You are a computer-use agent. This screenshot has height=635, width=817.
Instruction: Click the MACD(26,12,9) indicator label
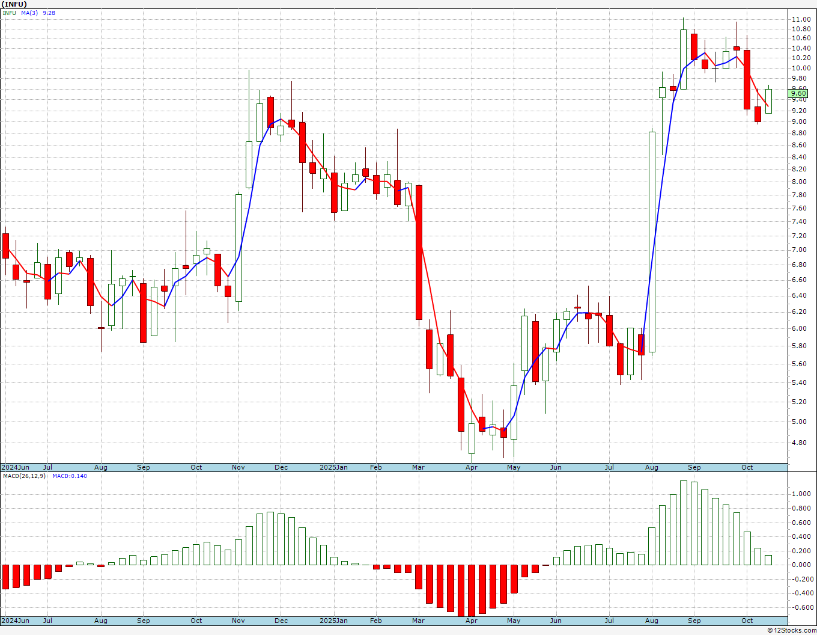(24, 476)
